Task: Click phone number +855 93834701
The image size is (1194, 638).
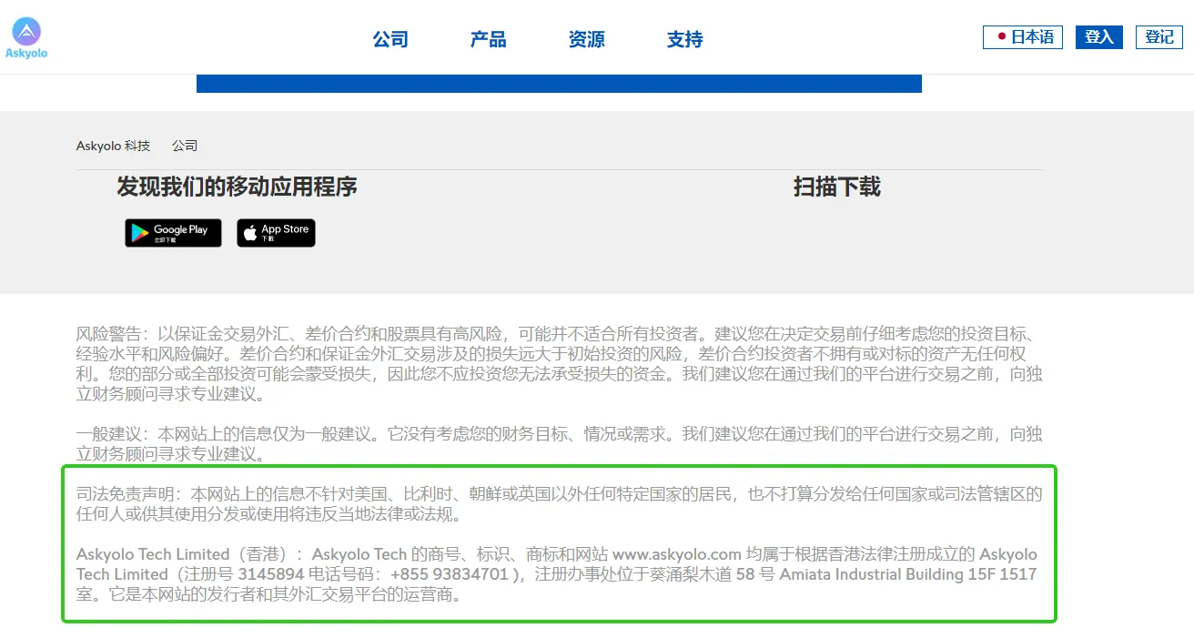Action: pos(450,574)
